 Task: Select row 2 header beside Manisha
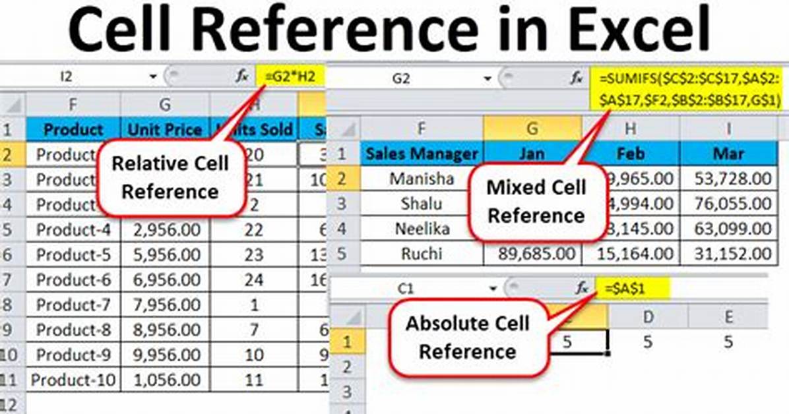[x=344, y=179]
